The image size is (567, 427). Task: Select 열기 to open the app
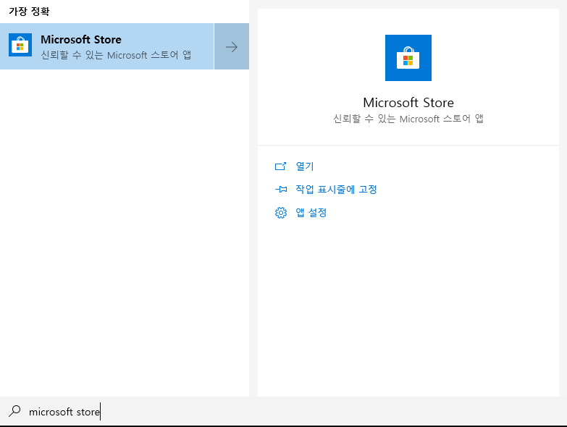coord(305,166)
